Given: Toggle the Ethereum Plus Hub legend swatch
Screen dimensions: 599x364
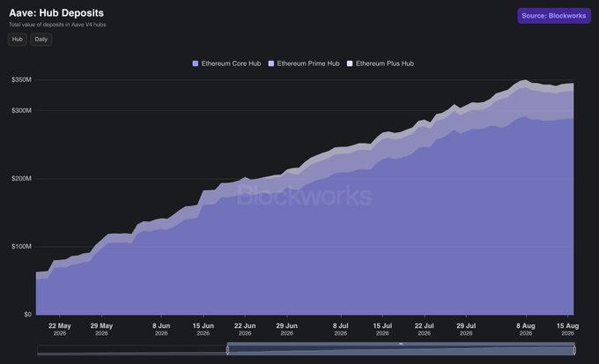Looking at the screenshot, I should [x=350, y=63].
